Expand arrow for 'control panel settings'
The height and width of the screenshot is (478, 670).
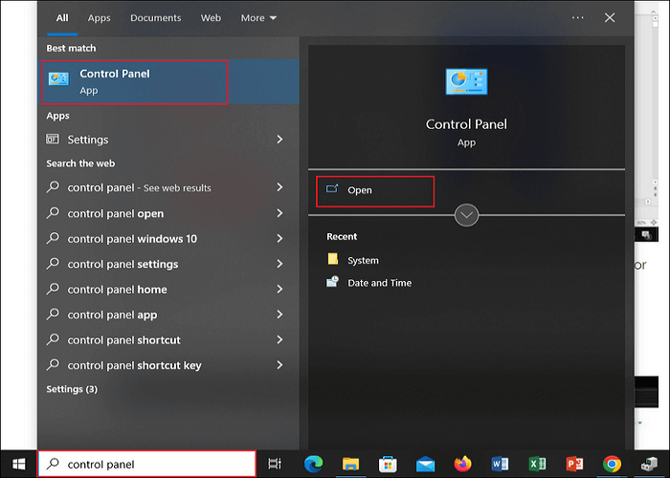point(279,264)
